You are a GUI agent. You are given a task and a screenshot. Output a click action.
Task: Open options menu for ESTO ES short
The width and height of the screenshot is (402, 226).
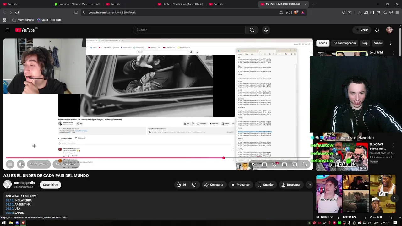click(x=365, y=218)
